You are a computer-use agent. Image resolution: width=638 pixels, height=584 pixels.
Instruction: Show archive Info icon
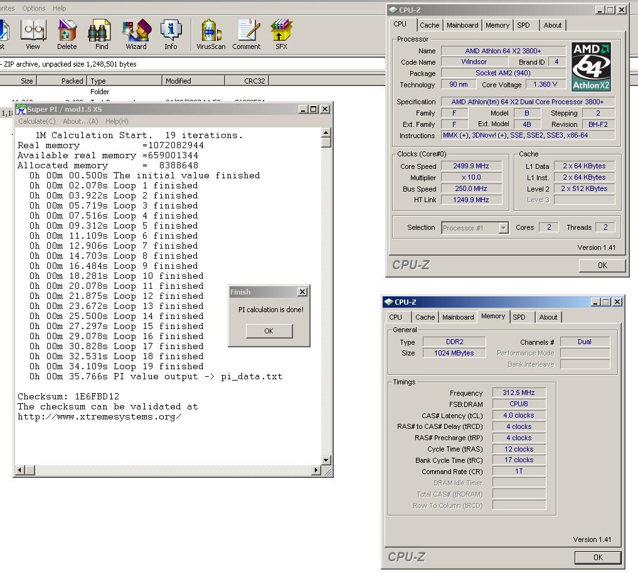tap(171, 34)
